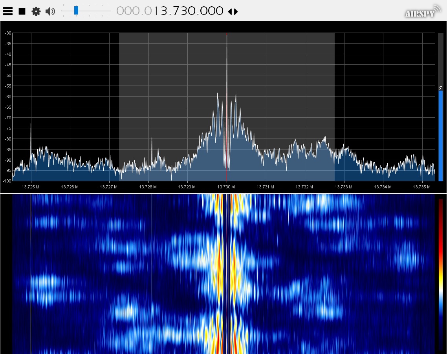Click the '-60' dB scale label
The width and height of the screenshot is (447, 354).
point(8,97)
